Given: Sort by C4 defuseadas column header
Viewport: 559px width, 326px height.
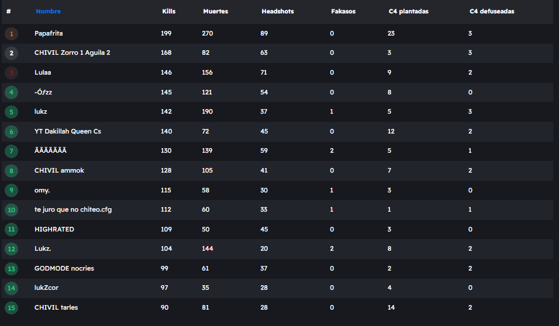Looking at the screenshot, I should coord(492,12).
